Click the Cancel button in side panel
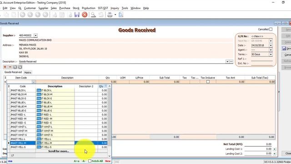291x164 pixels. click(286, 55)
